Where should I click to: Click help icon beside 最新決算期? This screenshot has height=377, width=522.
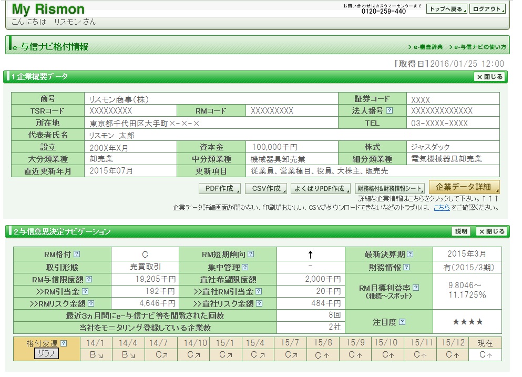(x=410, y=254)
